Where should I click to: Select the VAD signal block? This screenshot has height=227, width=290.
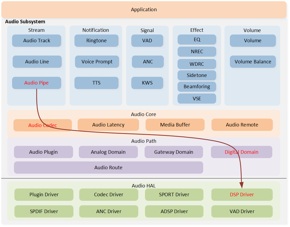coord(147,41)
